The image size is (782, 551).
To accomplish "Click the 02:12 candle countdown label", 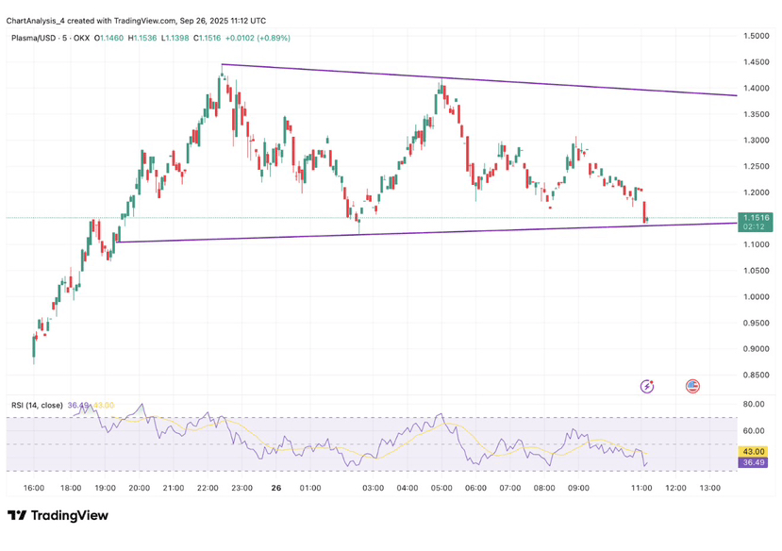I will click(754, 226).
